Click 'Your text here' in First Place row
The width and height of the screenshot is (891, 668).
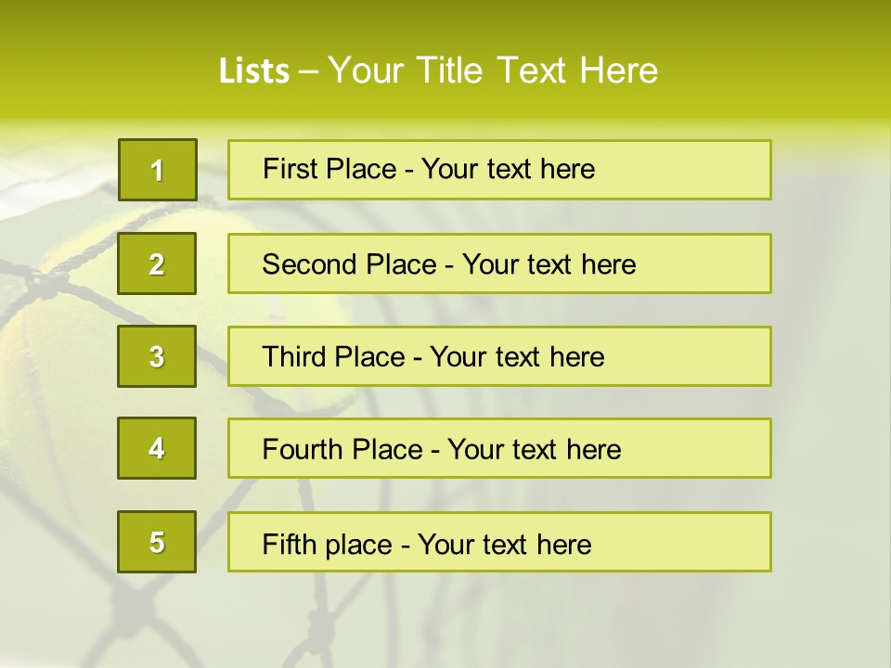pos(508,170)
